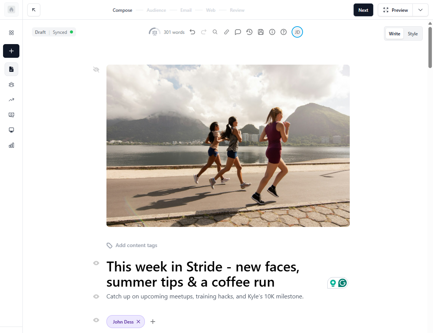
Task: Add another author with plus icon
Action: click(153, 322)
